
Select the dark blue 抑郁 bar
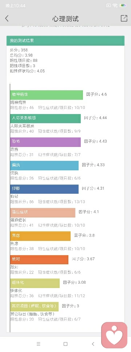[x=44, y=189]
